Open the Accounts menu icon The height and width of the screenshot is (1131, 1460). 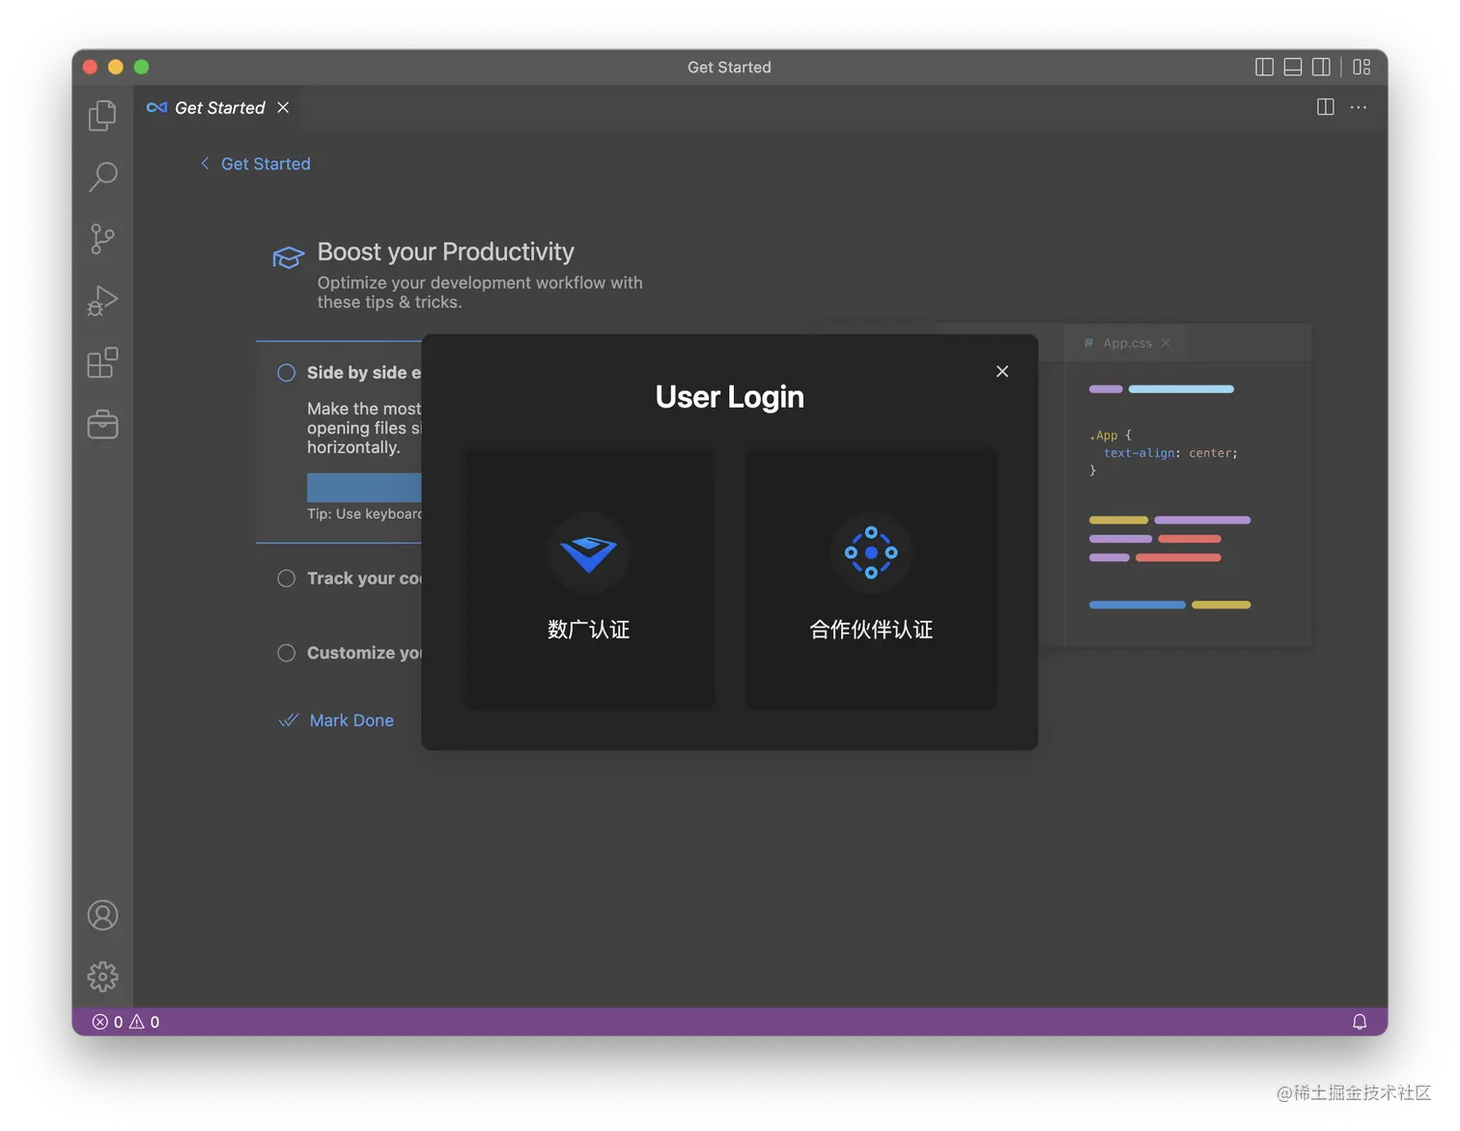click(x=102, y=915)
